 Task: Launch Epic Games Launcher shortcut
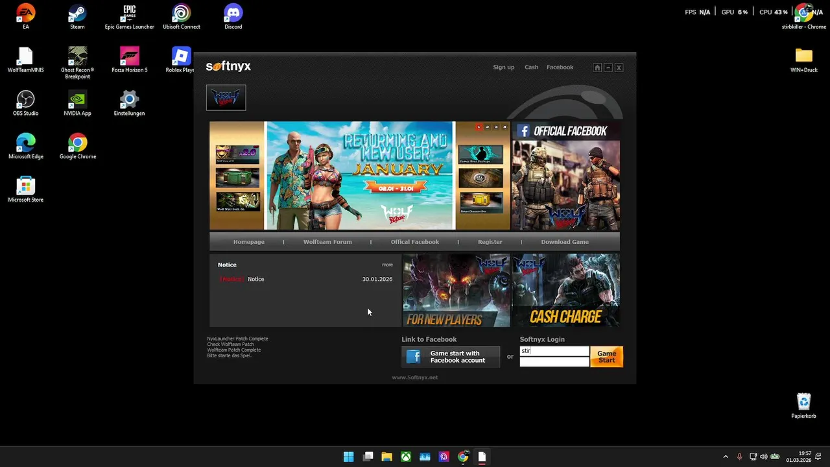coord(129,17)
